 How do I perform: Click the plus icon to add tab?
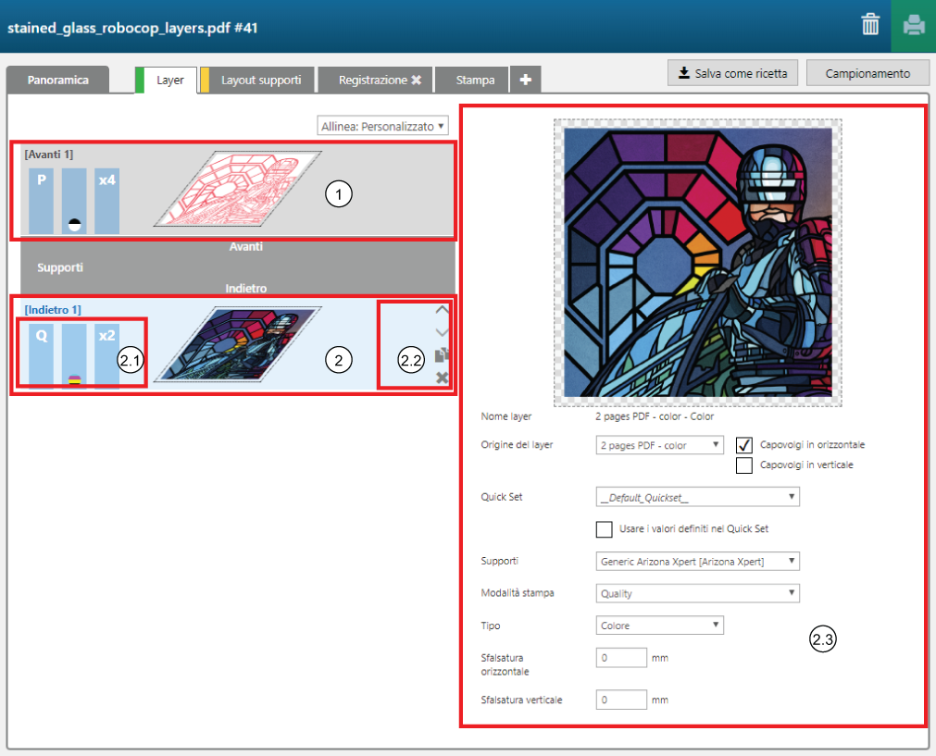click(525, 80)
